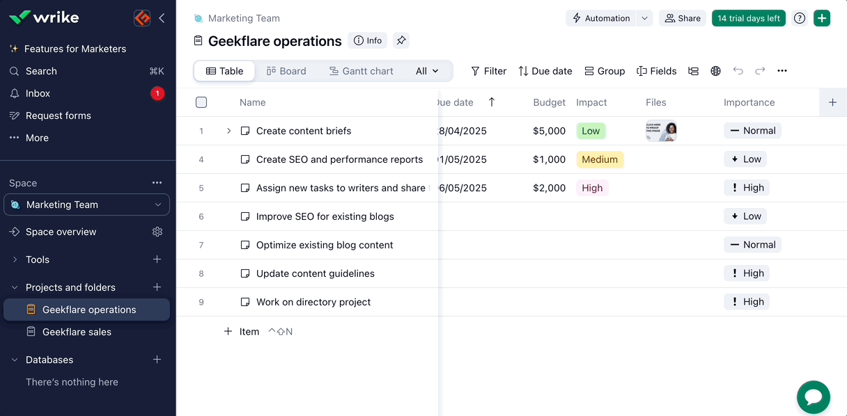
Task: Open the Filter option
Action: click(x=488, y=71)
